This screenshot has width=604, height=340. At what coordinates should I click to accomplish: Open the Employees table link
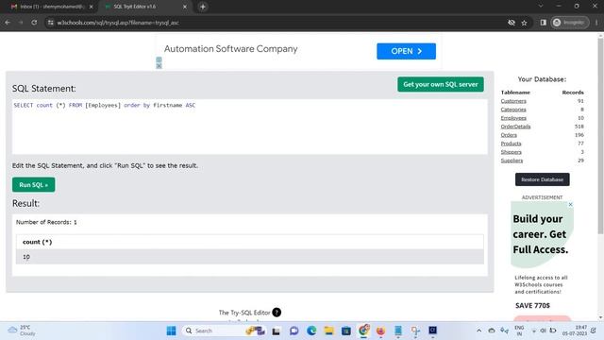(x=513, y=118)
